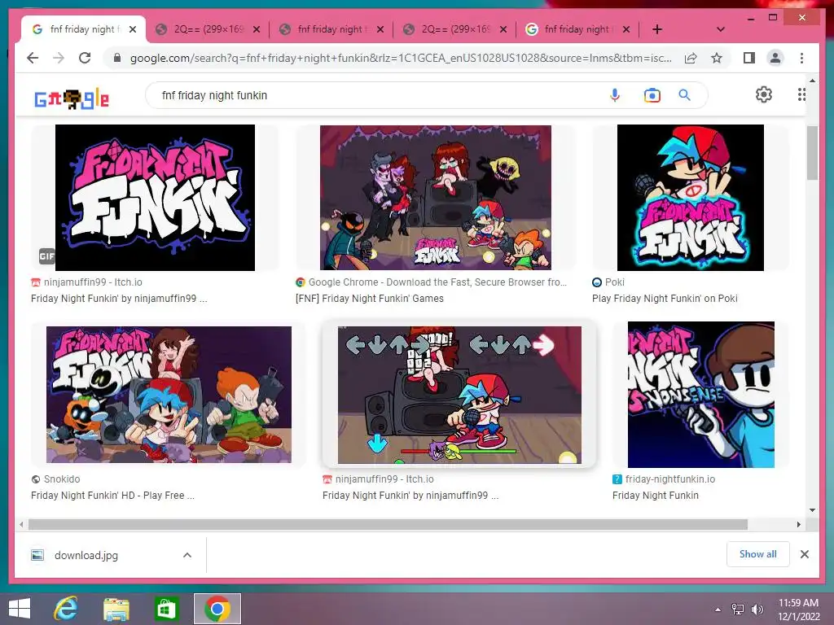Switch to third tab fnf friday night
This screenshot has height=625, width=834.
point(332,29)
